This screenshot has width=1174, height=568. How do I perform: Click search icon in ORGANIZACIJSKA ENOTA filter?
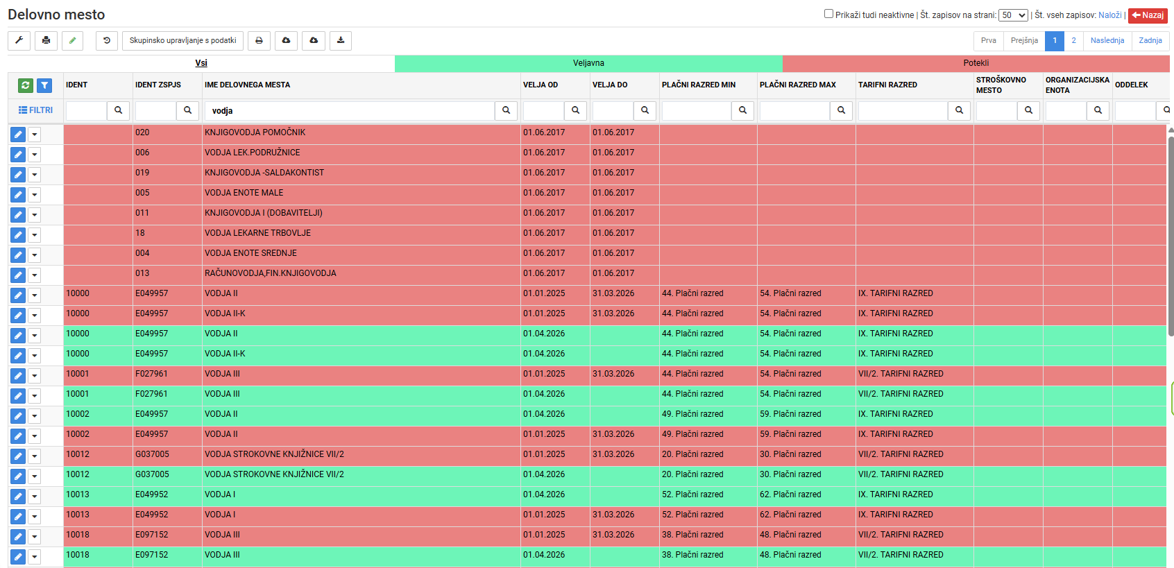[1098, 110]
